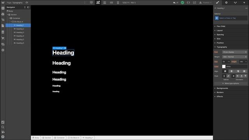The image size is (249, 140).
Task: Check the green save status icon
Action: click(182, 3)
